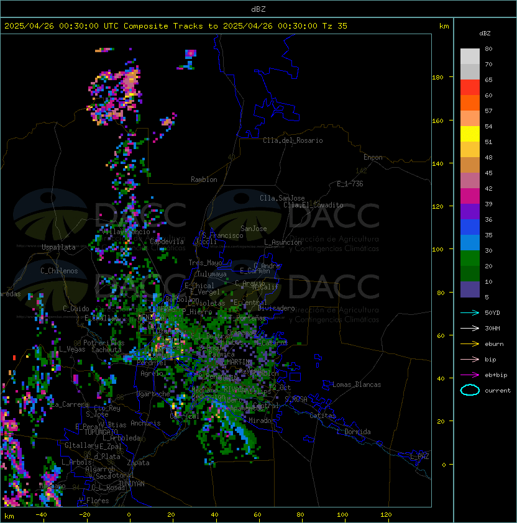Click the cyan current-cell ellipse symbol
The image size is (517, 523).
pos(470,390)
